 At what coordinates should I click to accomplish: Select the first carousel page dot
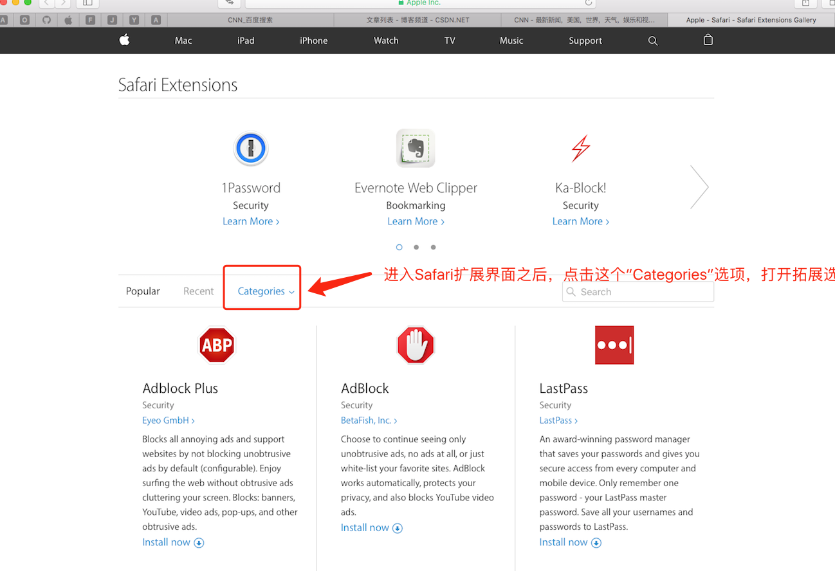399,247
